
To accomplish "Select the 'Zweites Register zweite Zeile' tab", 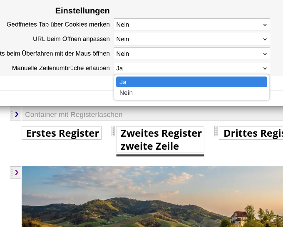I will coord(160,140).
